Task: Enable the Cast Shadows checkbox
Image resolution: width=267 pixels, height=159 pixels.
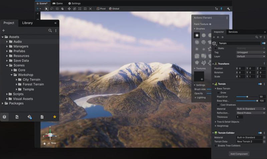Action: 218,105
